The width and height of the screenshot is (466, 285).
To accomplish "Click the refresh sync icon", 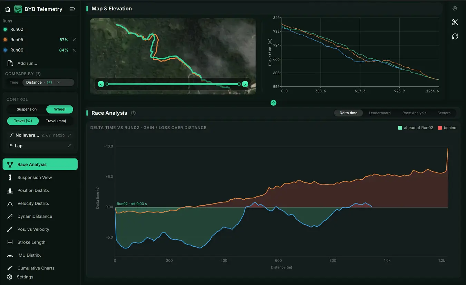I will click(455, 36).
